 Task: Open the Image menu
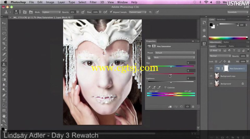[x=50, y=2]
